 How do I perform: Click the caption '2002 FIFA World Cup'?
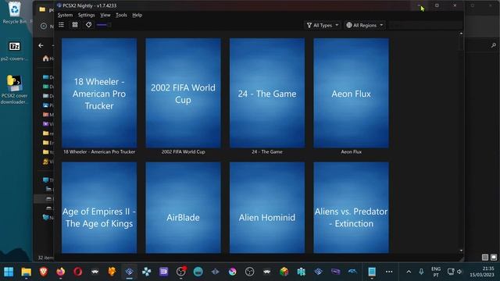[x=183, y=152]
